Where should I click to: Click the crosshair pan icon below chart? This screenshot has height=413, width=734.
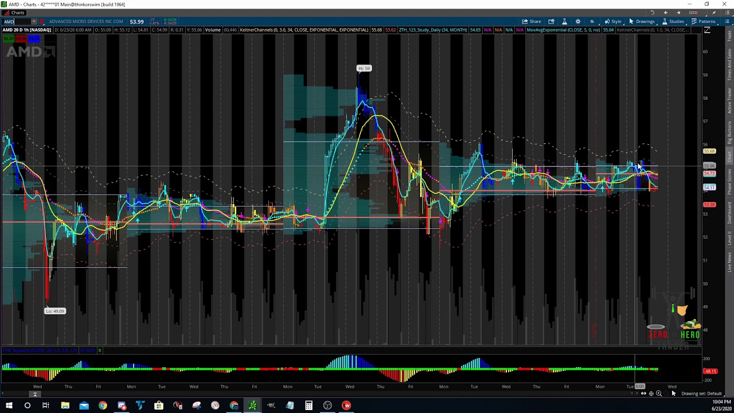(651, 393)
